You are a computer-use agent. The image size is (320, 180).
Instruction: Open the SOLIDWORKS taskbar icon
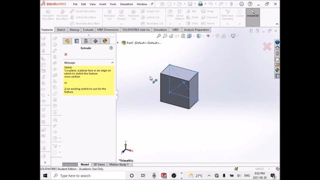click(x=164, y=175)
